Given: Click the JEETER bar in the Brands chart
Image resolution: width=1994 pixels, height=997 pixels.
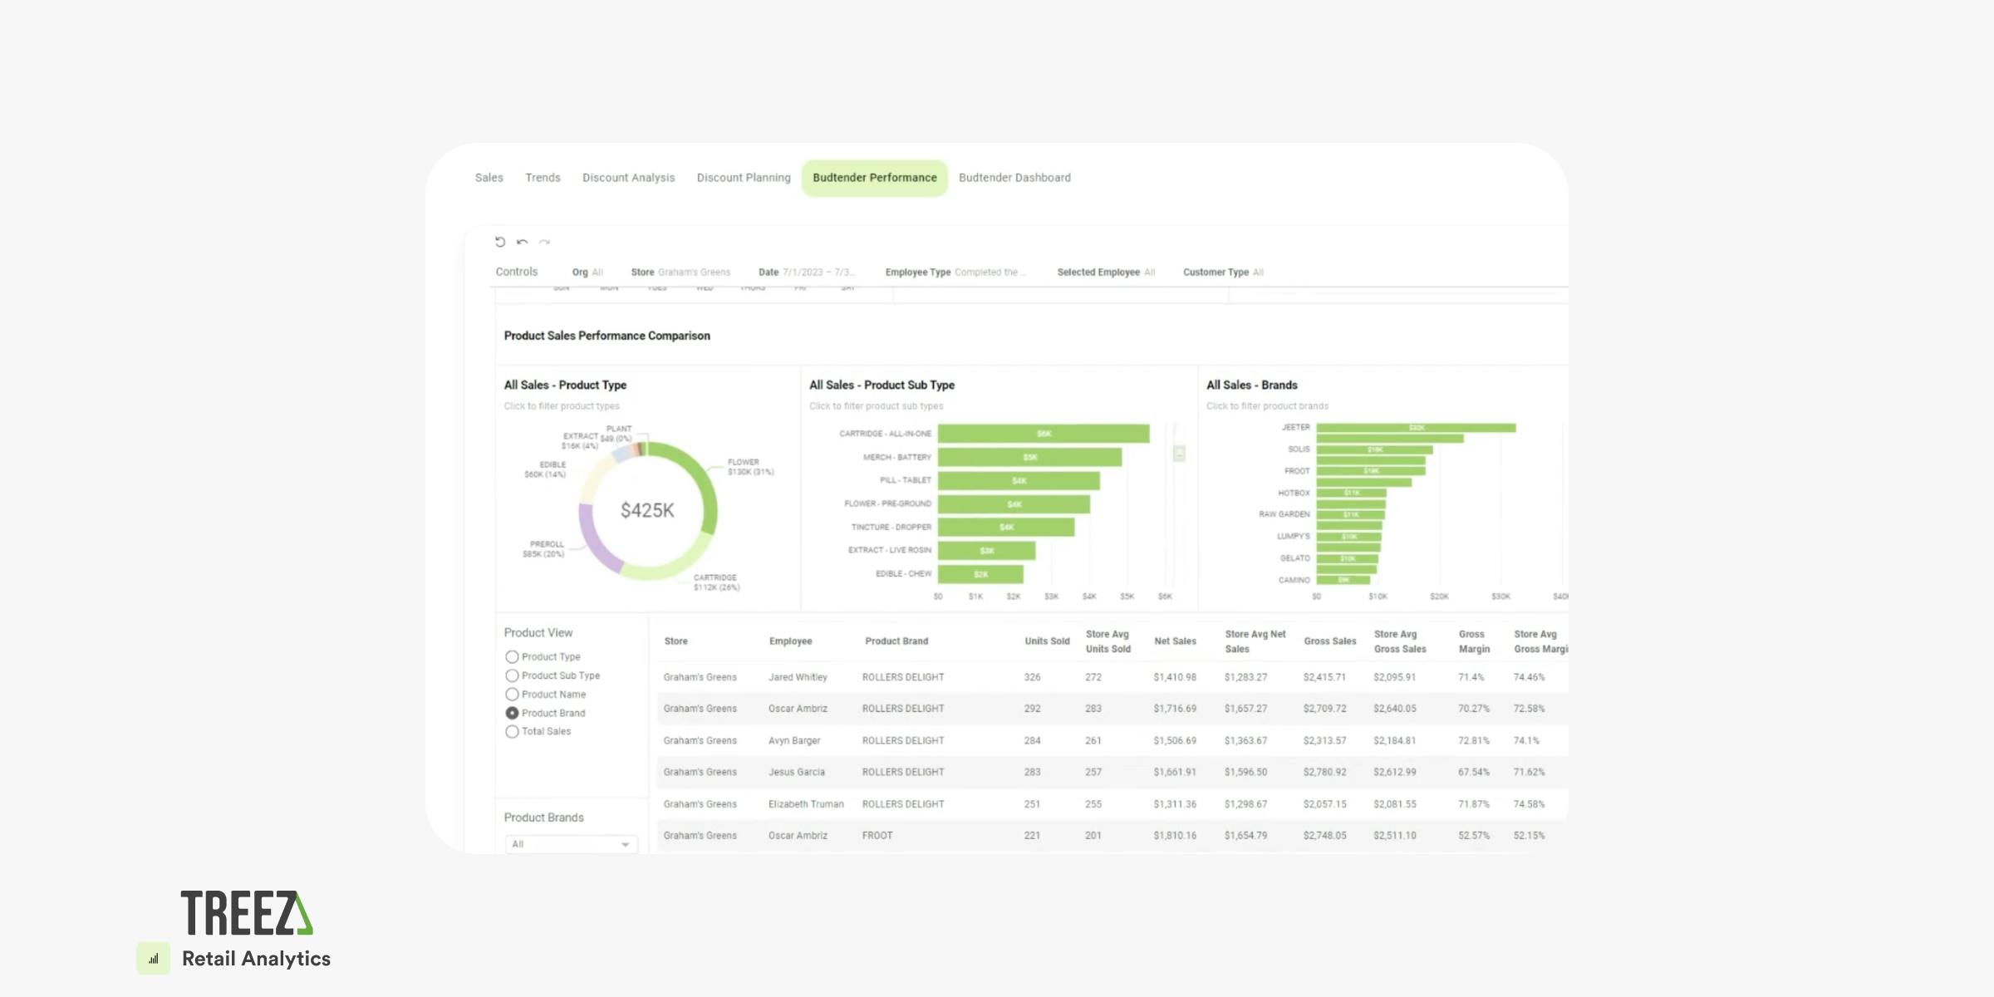Looking at the screenshot, I should [1416, 428].
